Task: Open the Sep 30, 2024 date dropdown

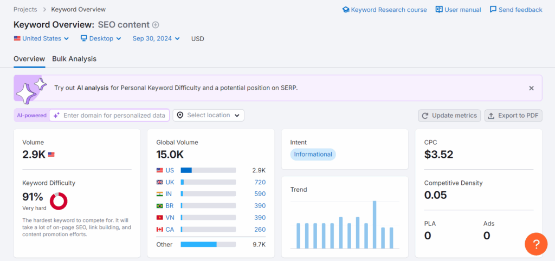Action: tap(156, 38)
